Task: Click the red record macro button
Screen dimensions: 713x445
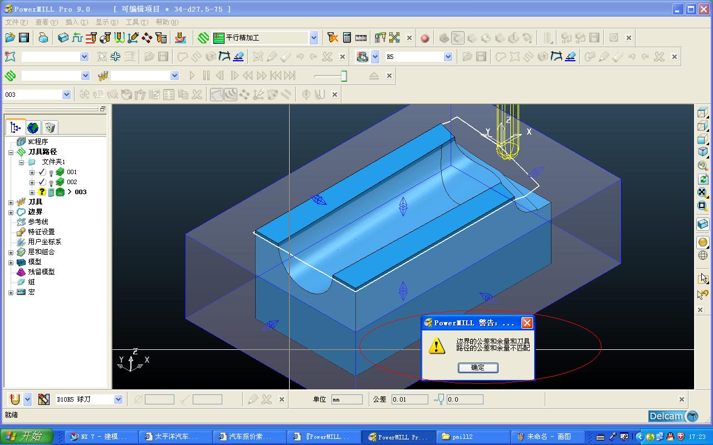Action: click(x=425, y=38)
